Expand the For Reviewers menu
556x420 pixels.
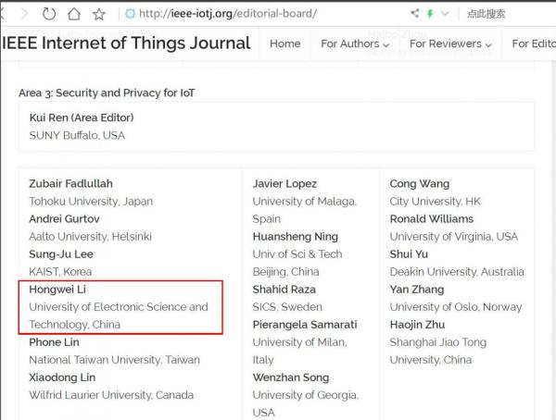[x=449, y=43]
